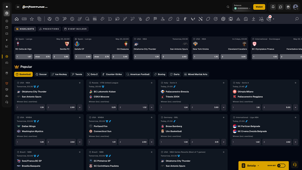The image size is (302, 170).
Task: Bet on Celta de Vigo at 1.87
Action: click(24, 57)
